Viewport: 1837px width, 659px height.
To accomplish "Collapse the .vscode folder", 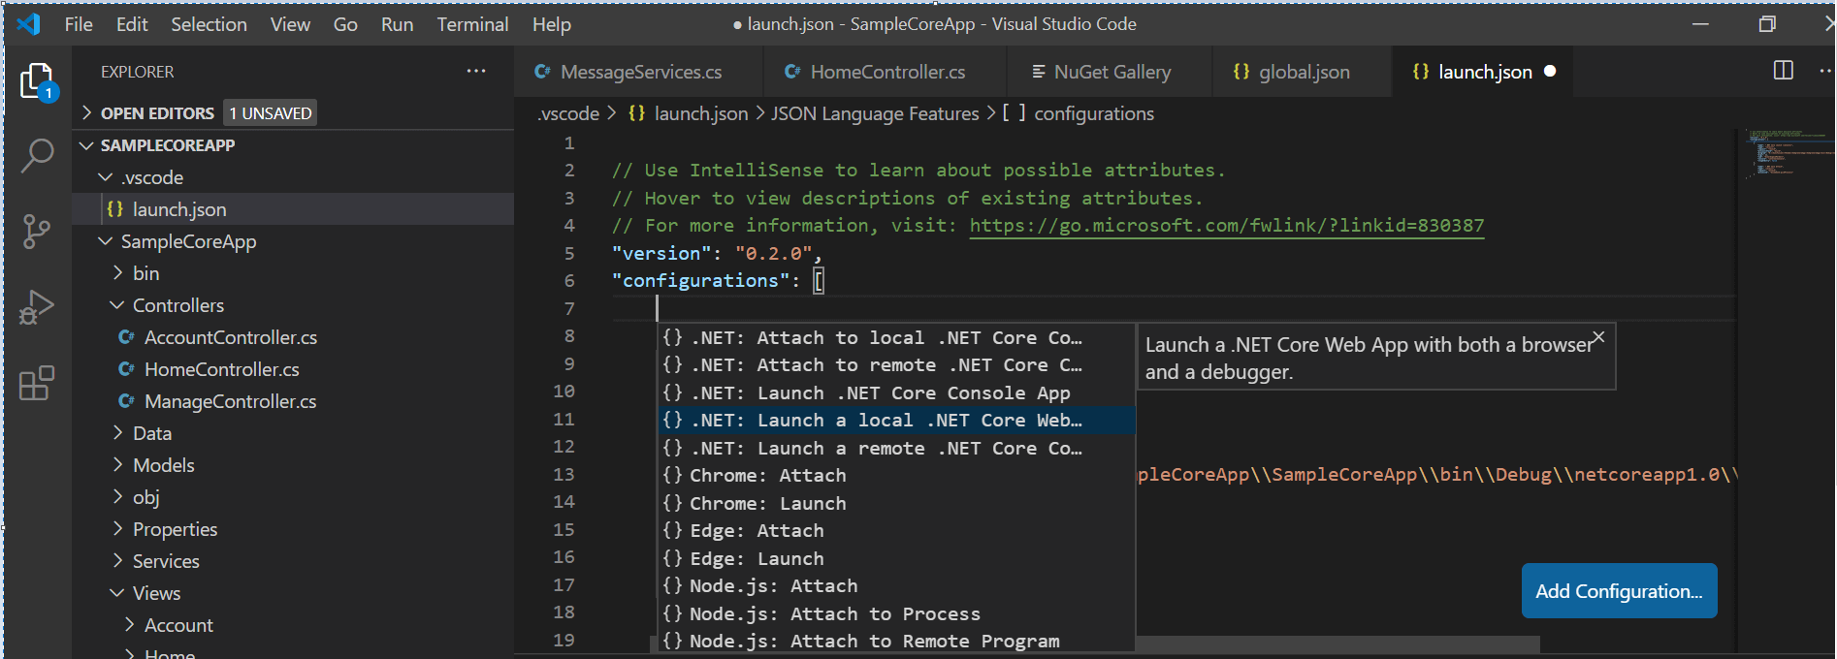I will point(106,177).
